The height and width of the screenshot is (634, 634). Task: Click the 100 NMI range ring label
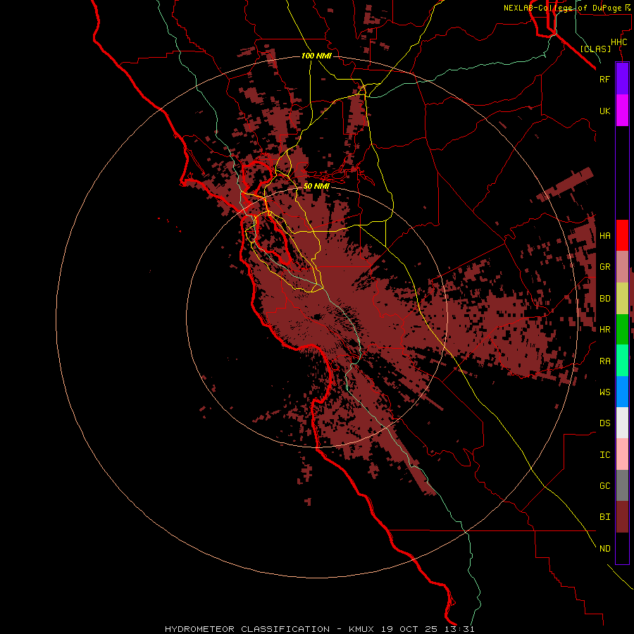tap(316, 56)
